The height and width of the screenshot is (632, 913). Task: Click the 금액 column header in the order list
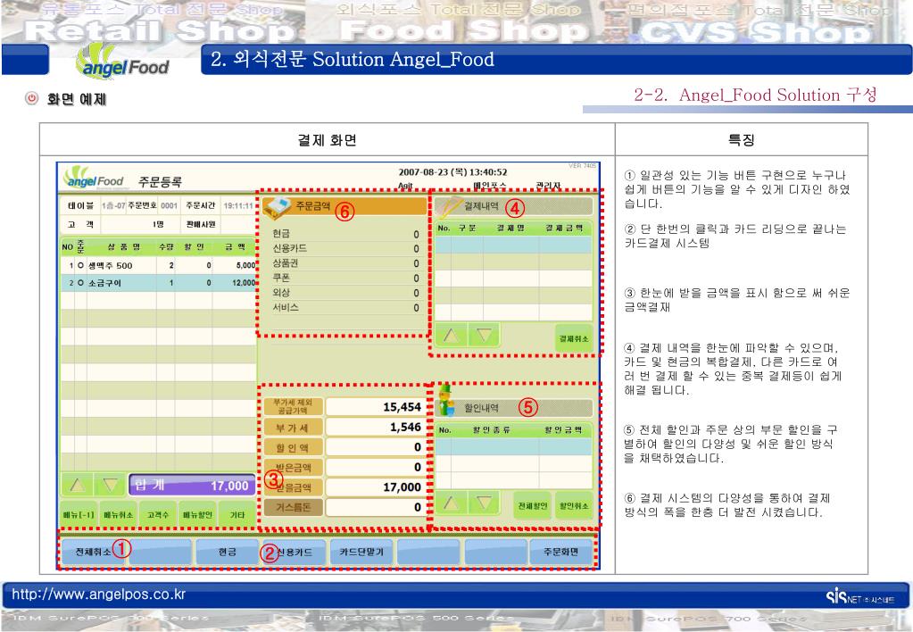pos(236,247)
